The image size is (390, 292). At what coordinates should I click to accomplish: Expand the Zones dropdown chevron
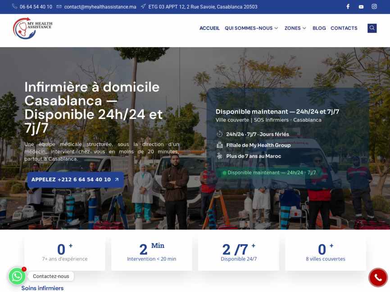tap(304, 28)
